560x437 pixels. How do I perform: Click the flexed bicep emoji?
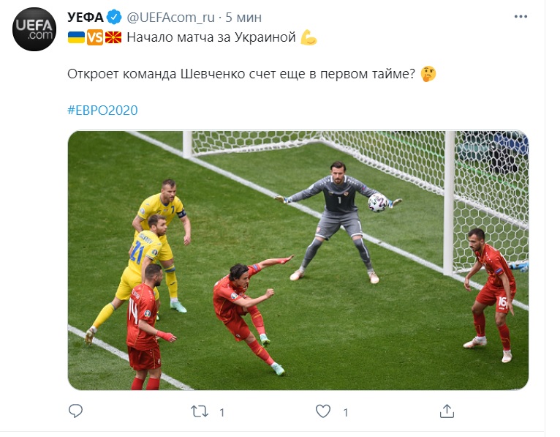pyautogui.click(x=309, y=37)
